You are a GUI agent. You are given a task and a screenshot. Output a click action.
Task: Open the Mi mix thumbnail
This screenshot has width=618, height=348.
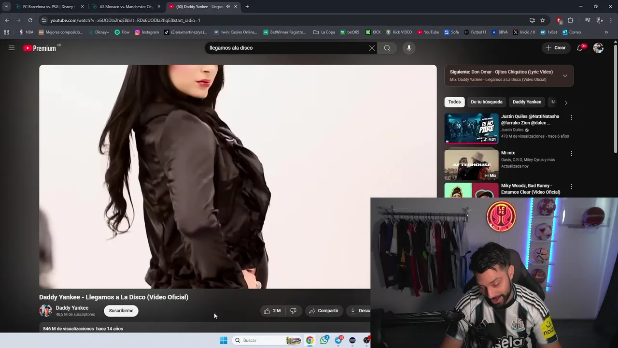click(x=471, y=165)
